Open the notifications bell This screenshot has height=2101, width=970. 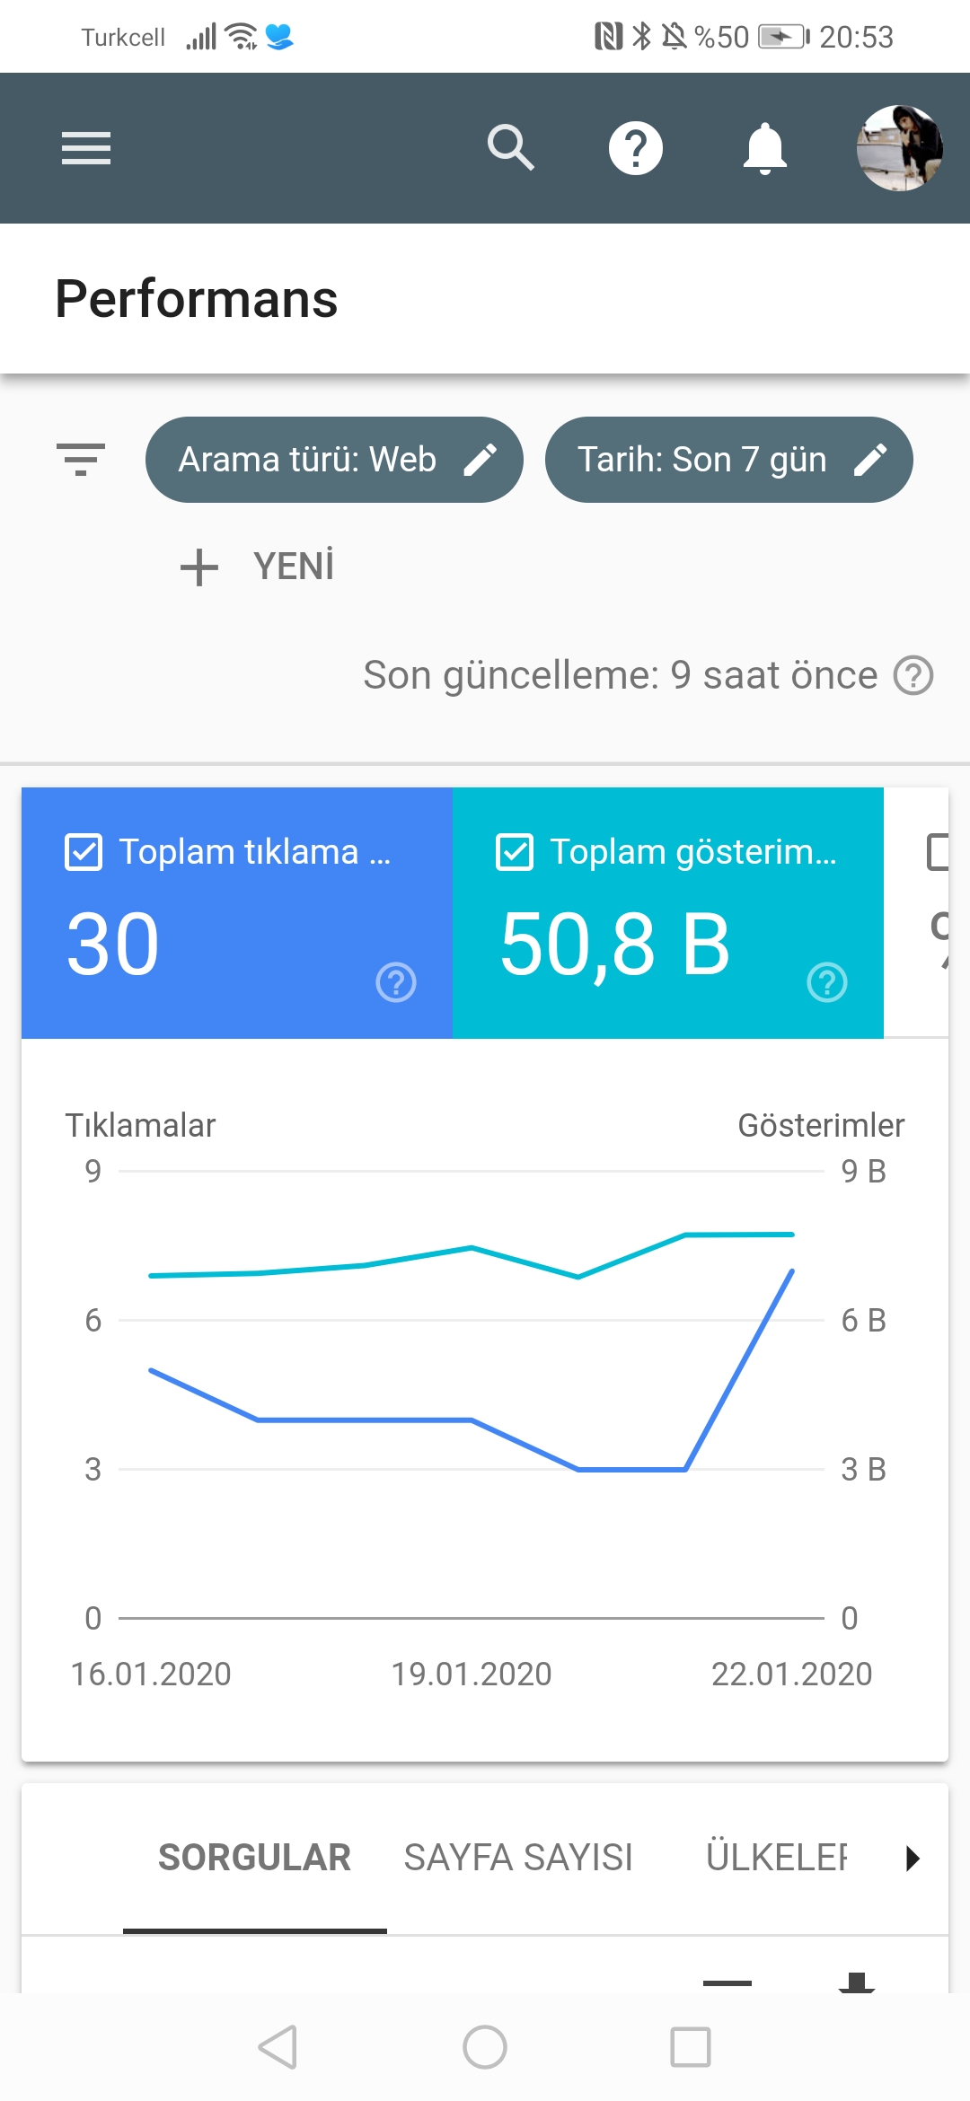click(765, 148)
